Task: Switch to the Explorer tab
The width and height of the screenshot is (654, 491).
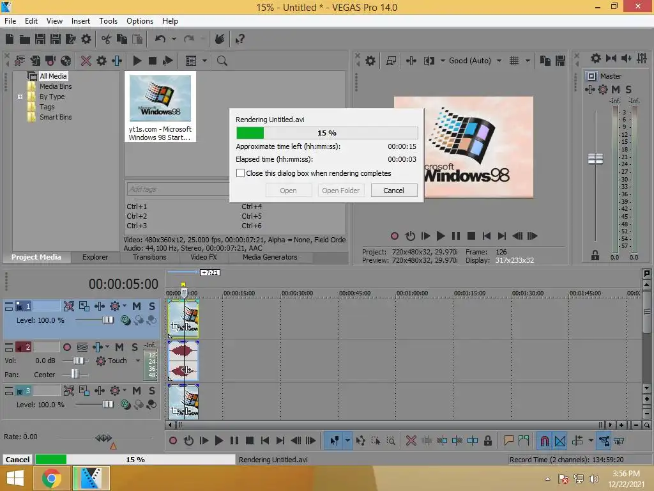Action: pos(95,257)
